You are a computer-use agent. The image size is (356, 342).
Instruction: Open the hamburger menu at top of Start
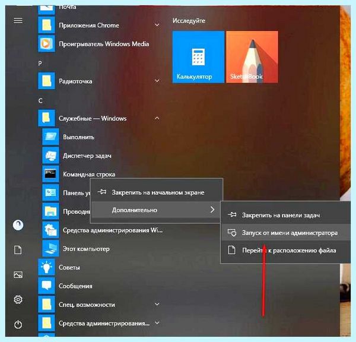(18, 20)
